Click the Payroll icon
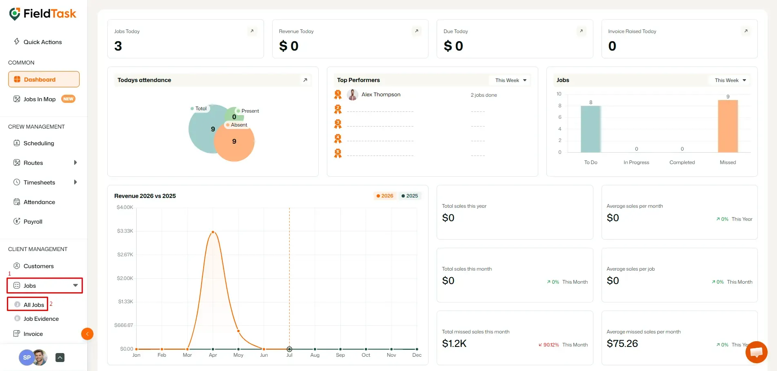The height and width of the screenshot is (371, 777). pyautogui.click(x=17, y=221)
